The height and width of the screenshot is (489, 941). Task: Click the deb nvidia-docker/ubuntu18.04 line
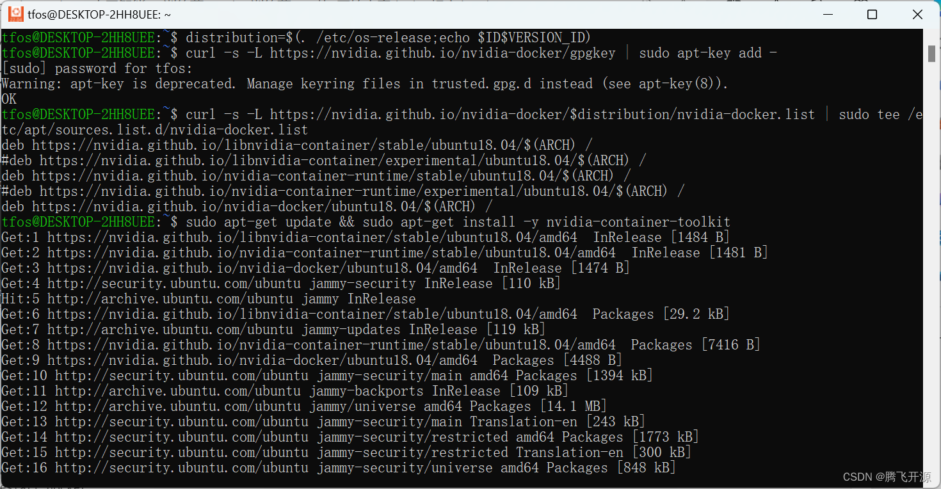[x=247, y=207]
